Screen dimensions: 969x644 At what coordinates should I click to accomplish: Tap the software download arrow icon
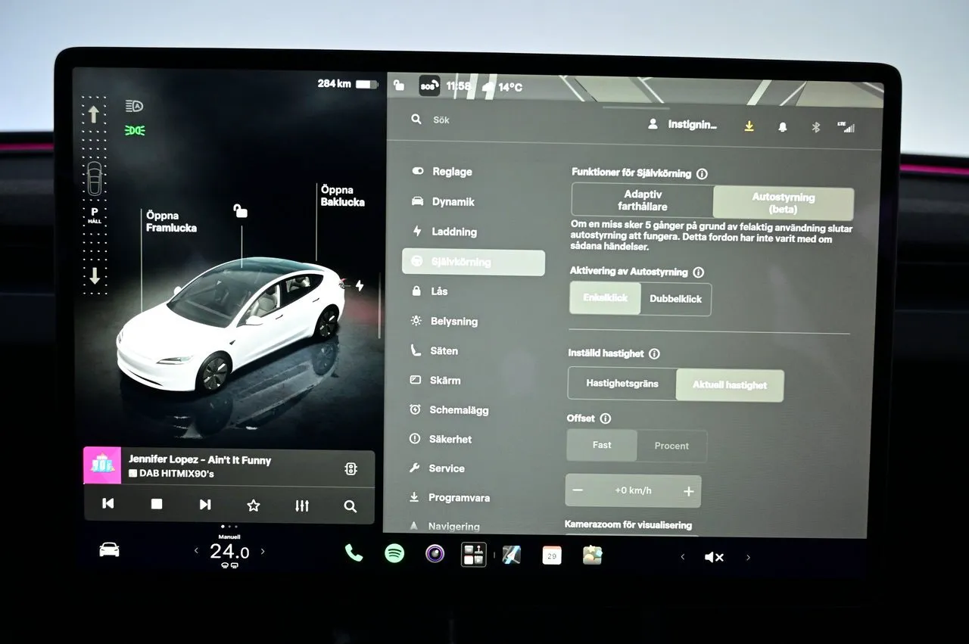(749, 126)
